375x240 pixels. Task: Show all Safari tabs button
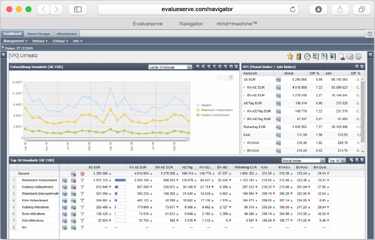361,10
